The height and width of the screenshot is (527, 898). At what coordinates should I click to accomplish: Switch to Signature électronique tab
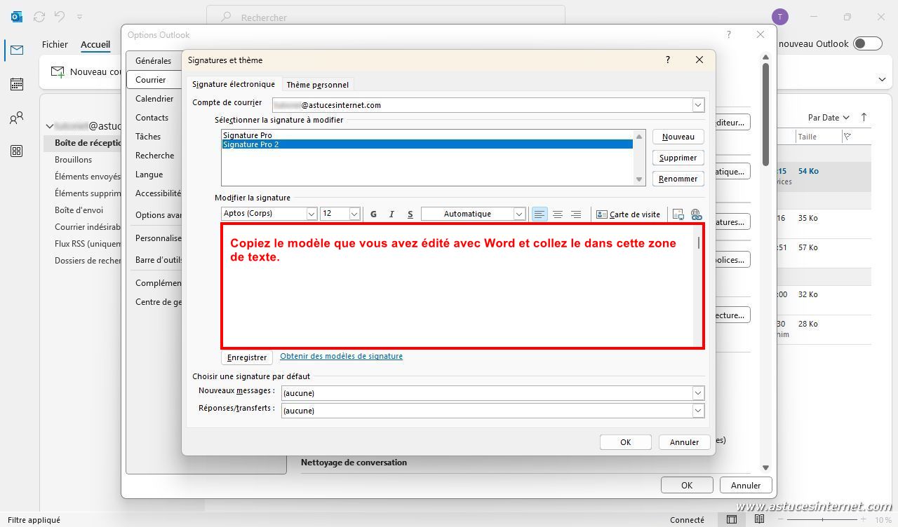[234, 84]
